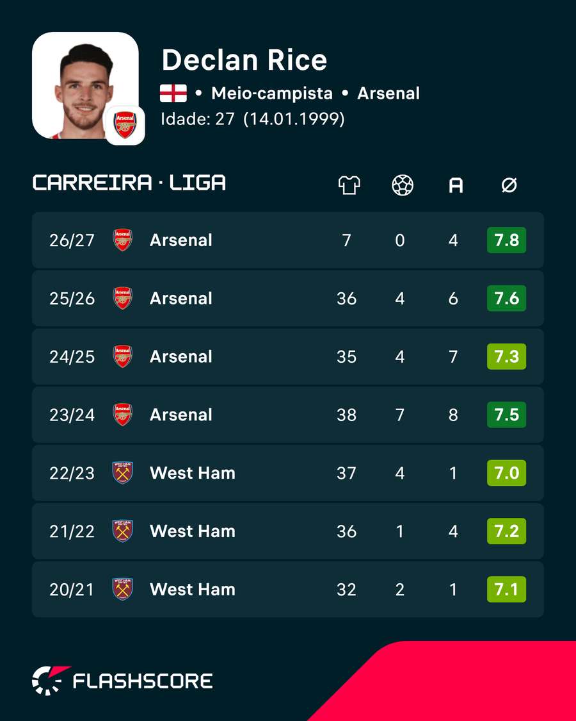Click the England flag icon
This screenshot has height=721, width=576.
173,94
